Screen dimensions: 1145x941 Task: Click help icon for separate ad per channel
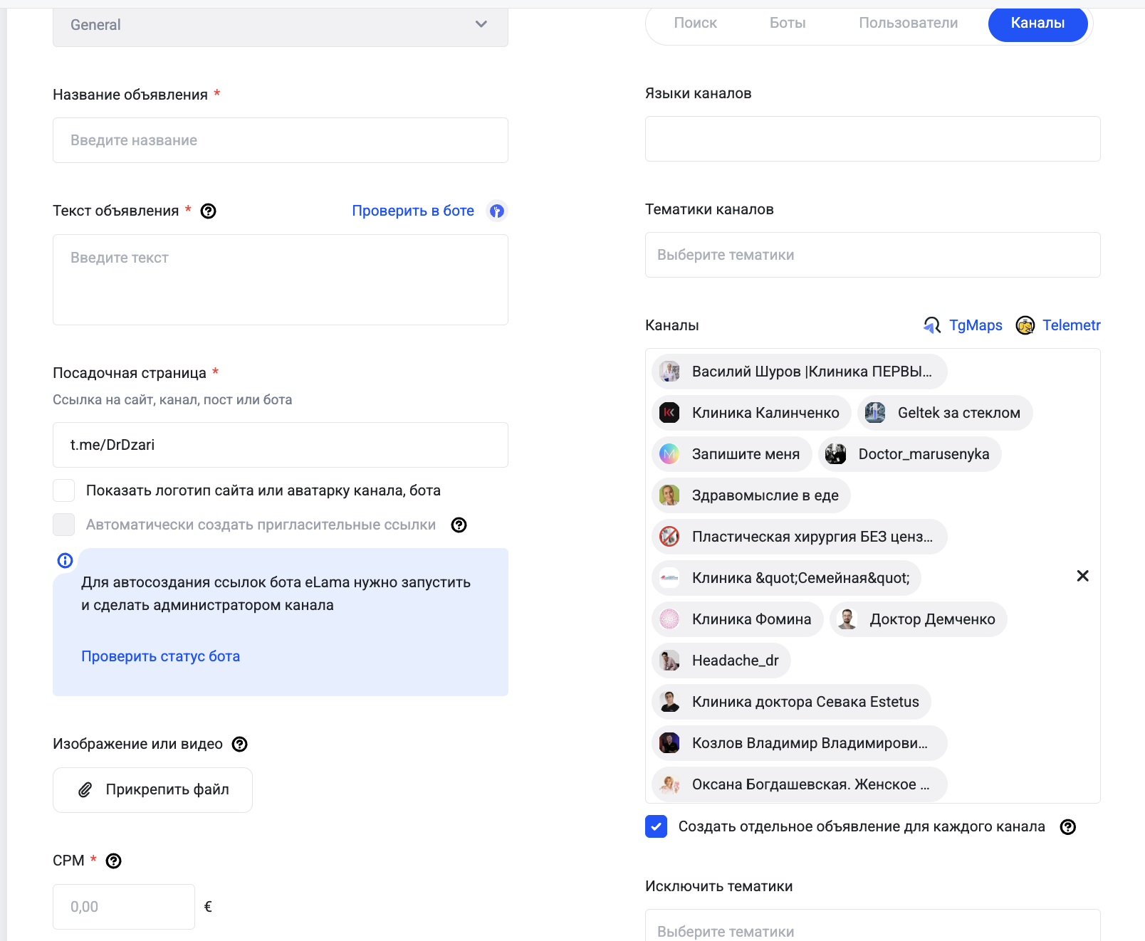[x=1067, y=827]
